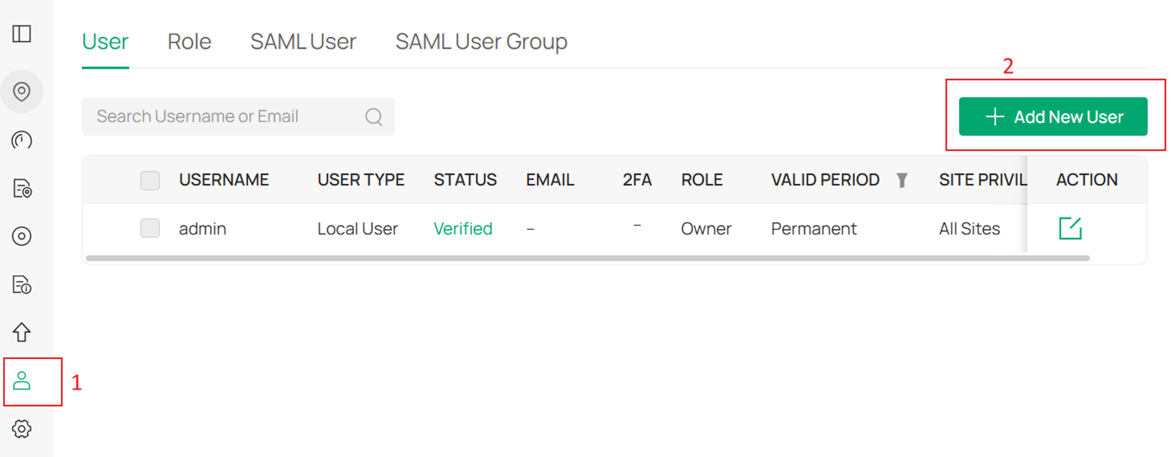Click the horizontal table scrollbar
Viewport: 1171px width, 457px height.
coord(588,258)
